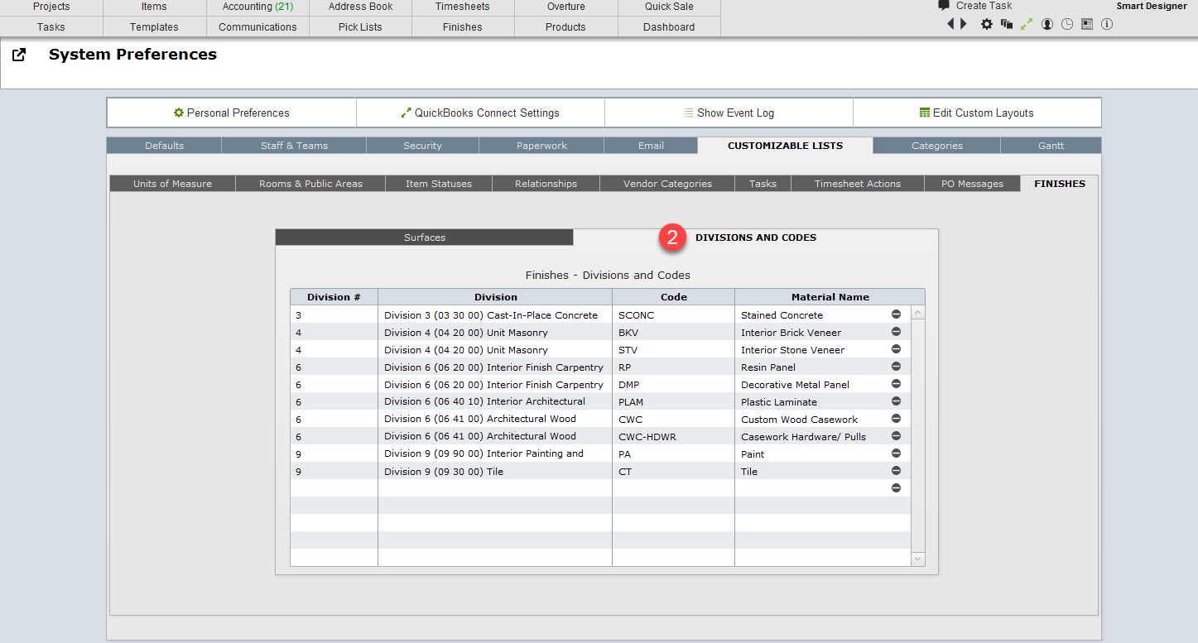Open the Accounting (21) menu
The image size is (1198, 643).
(x=257, y=7)
